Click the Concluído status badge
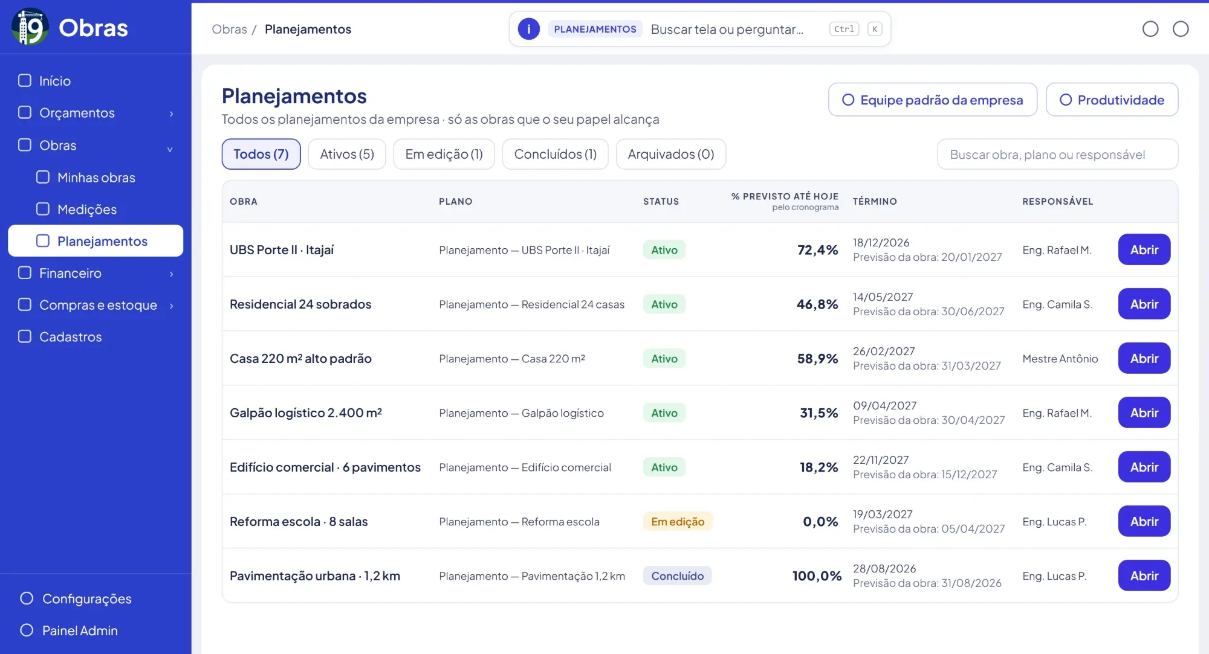Image resolution: width=1209 pixels, height=654 pixels. 677,575
